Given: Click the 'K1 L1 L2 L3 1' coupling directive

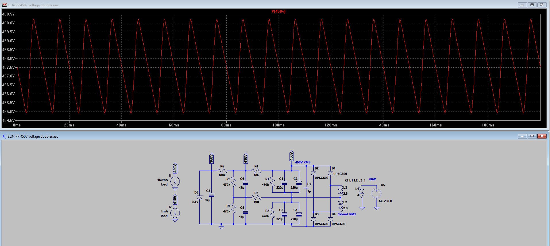Looking at the screenshot, I should pyautogui.click(x=355, y=180).
